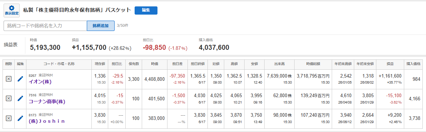Open the コーナン商事(株) stock link
The image size is (426, 132).
click(47, 101)
